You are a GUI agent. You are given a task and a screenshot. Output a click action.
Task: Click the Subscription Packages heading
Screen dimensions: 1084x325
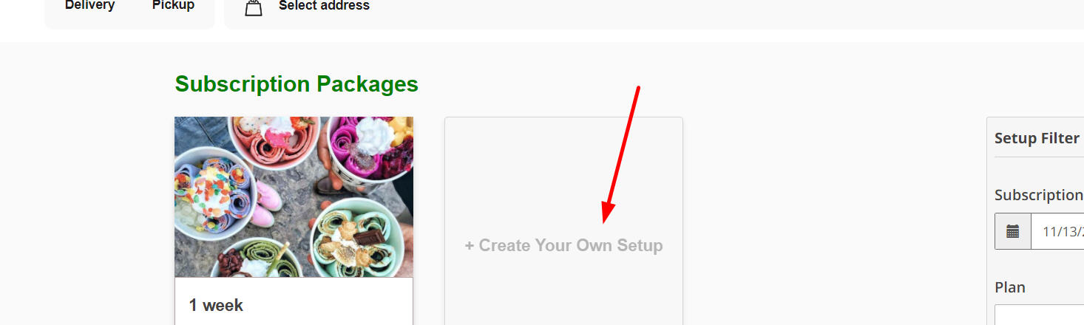click(x=297, y=84)
